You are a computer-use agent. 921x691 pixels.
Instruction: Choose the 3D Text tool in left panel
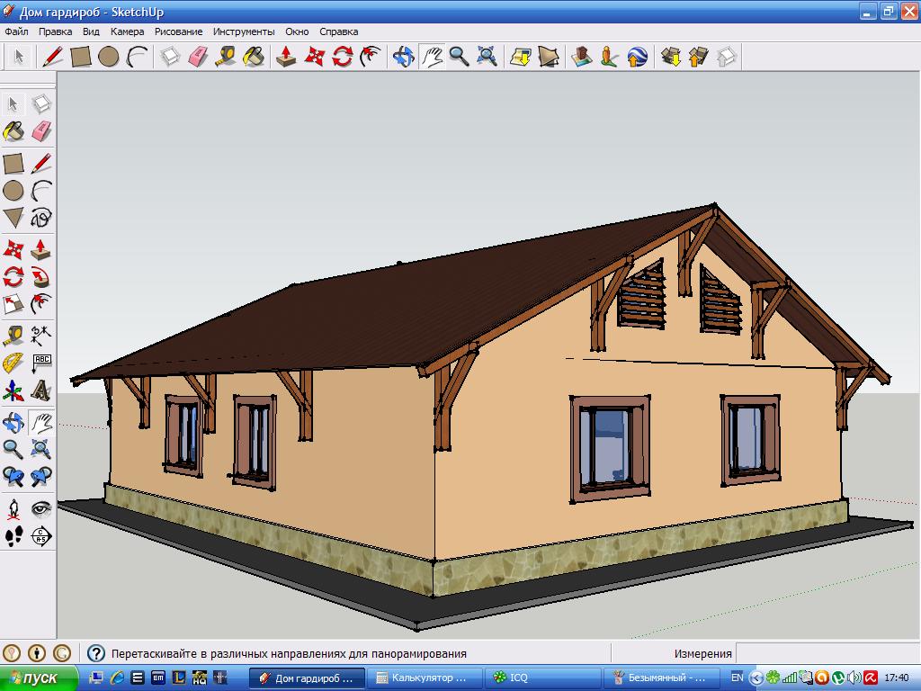click(x=41, y=390)
